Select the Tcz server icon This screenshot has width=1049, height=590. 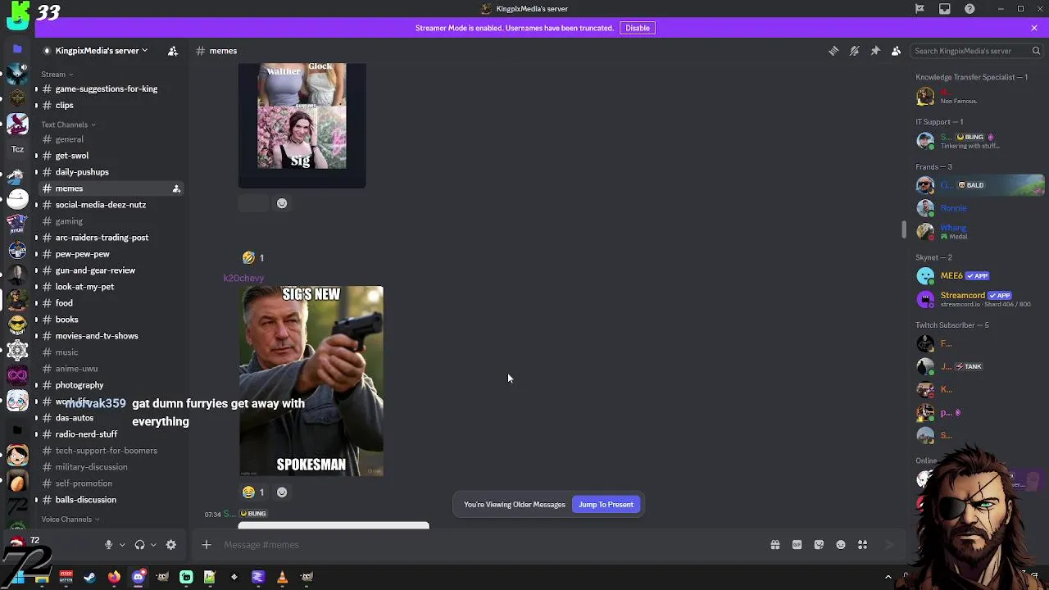pos(17,149)
